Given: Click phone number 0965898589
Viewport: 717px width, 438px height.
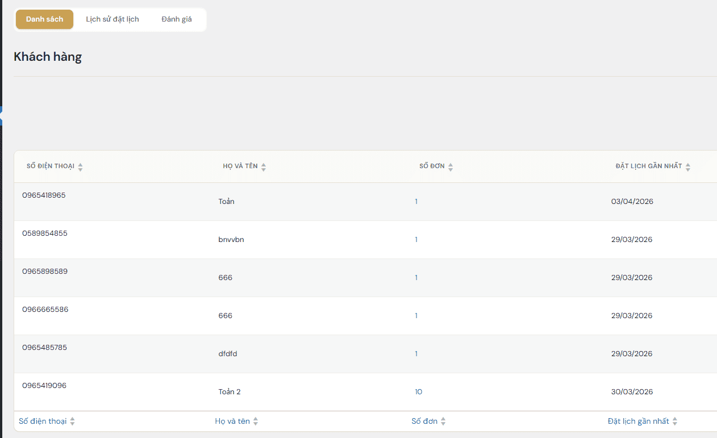Looking at the screenshot, I should (45, 272).
